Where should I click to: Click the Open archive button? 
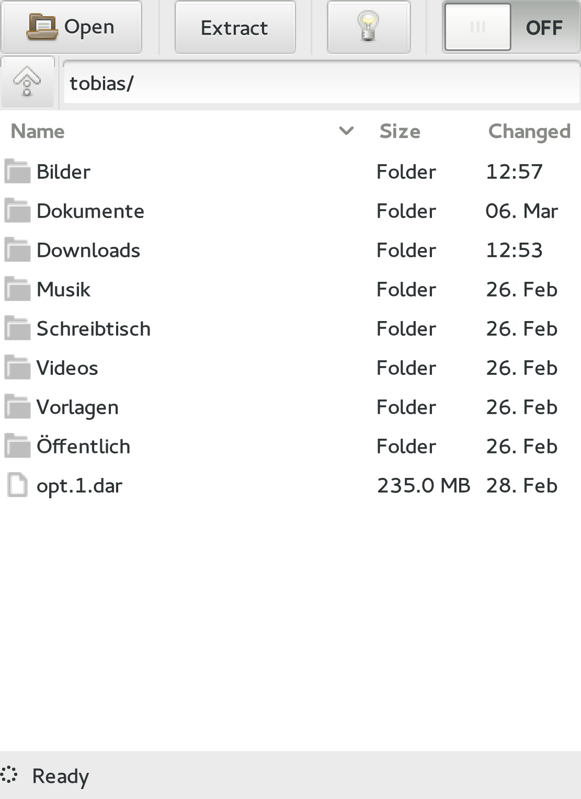pyautogui.click(x=72, y=27)
